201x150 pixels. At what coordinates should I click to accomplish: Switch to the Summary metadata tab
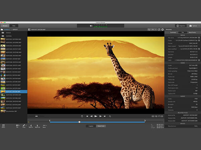[x=173, y=32]
